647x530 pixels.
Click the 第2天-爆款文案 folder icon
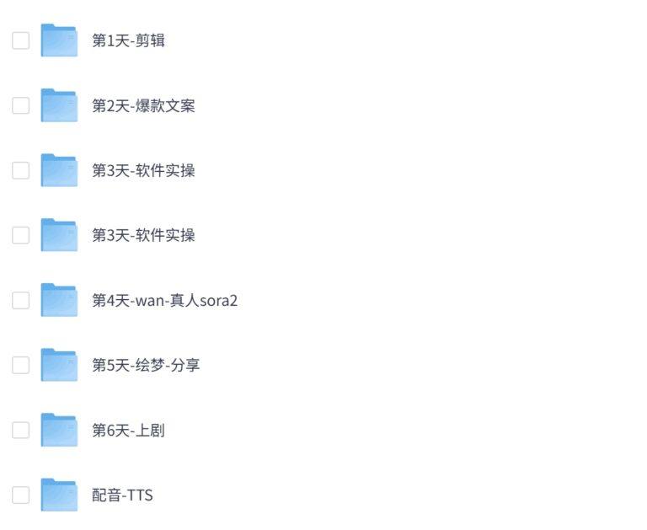(x=58, y=105)
